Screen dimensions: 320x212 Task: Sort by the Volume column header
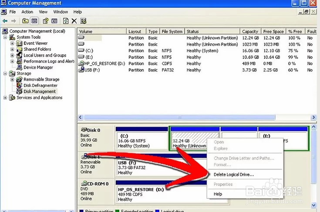coord(102,31)
